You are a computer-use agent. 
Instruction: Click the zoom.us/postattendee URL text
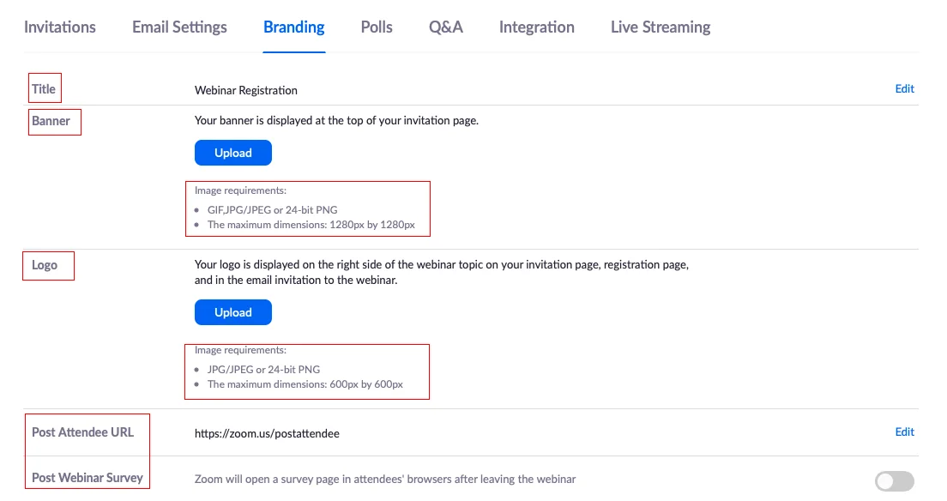[267, 433]
